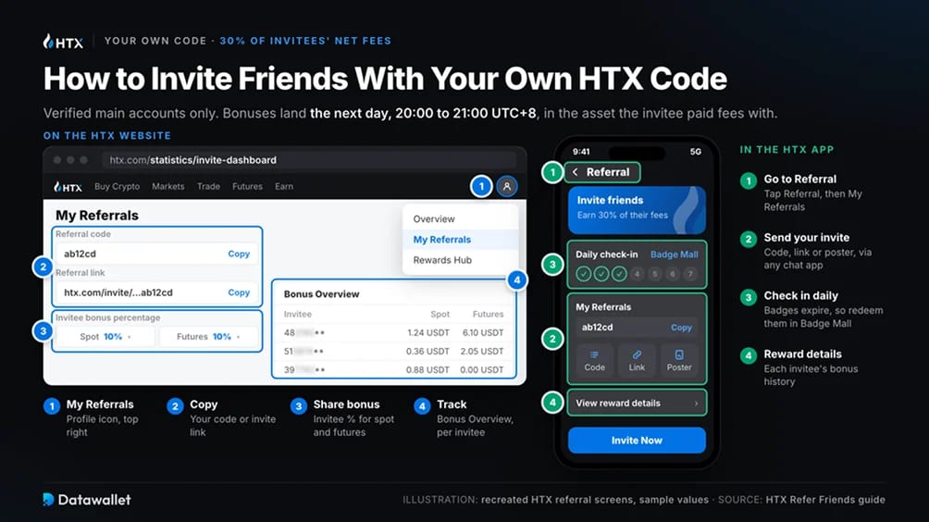This screenshot has width=929, height=522.
Task: Tap day 7 check-in circle
Action: coord(690,274)
